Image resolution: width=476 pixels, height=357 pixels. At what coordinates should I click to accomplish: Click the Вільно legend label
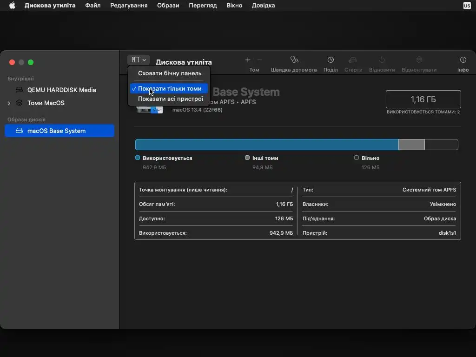(x=370, y=158)
